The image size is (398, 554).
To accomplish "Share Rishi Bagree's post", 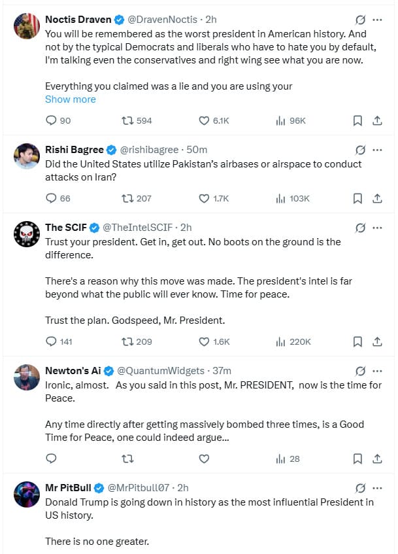I will [x=377, y=198].
